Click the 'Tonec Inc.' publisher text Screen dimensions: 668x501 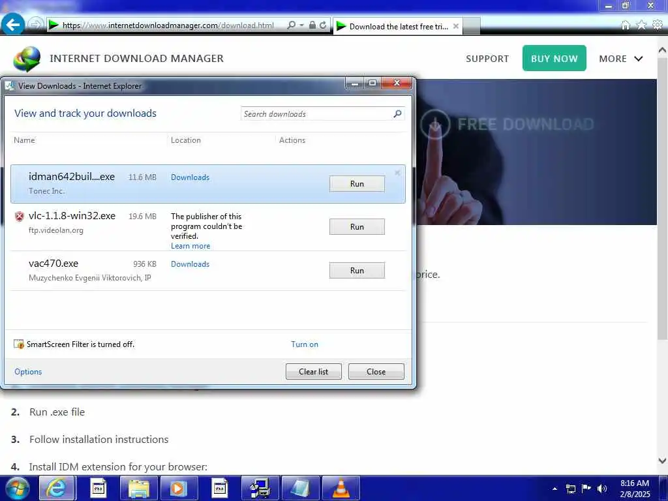(x=47, y=191)
